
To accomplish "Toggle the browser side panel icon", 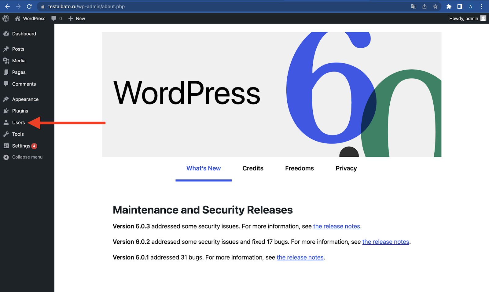I will point(460,6).
